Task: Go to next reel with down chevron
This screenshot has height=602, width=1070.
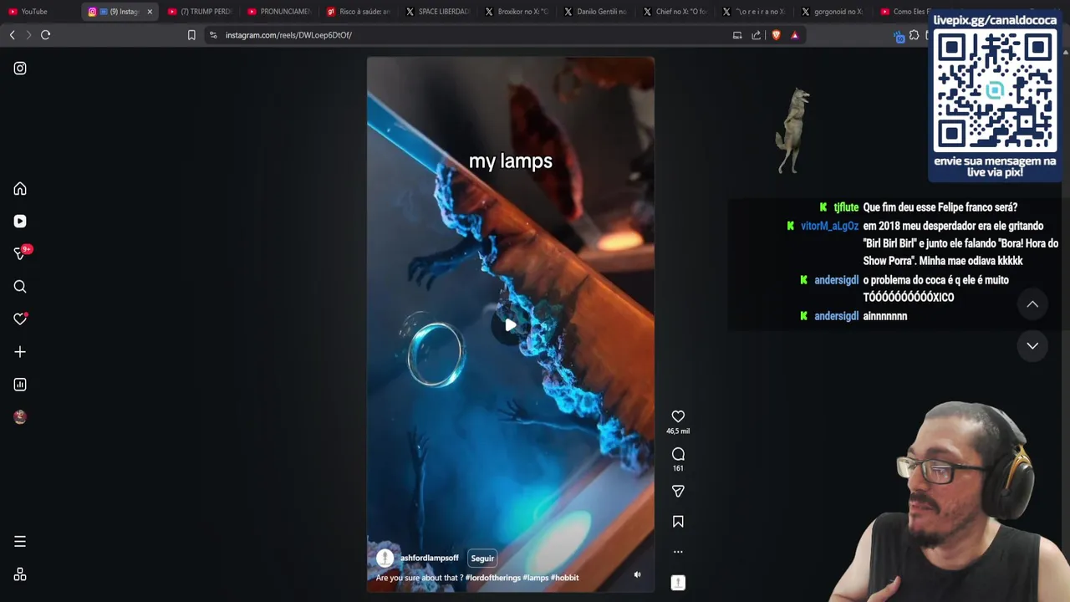Action: pos(1032,345)
